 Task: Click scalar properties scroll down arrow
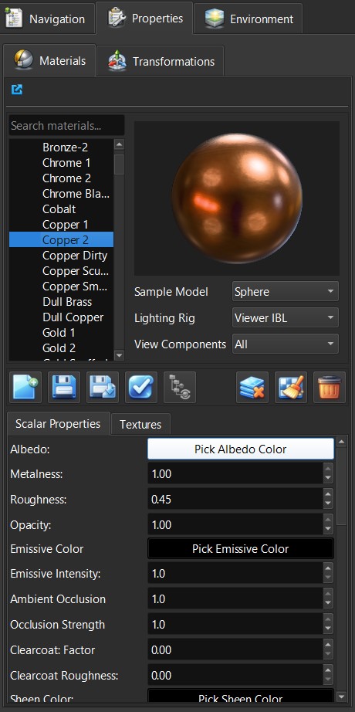click(x=341, y=696)
